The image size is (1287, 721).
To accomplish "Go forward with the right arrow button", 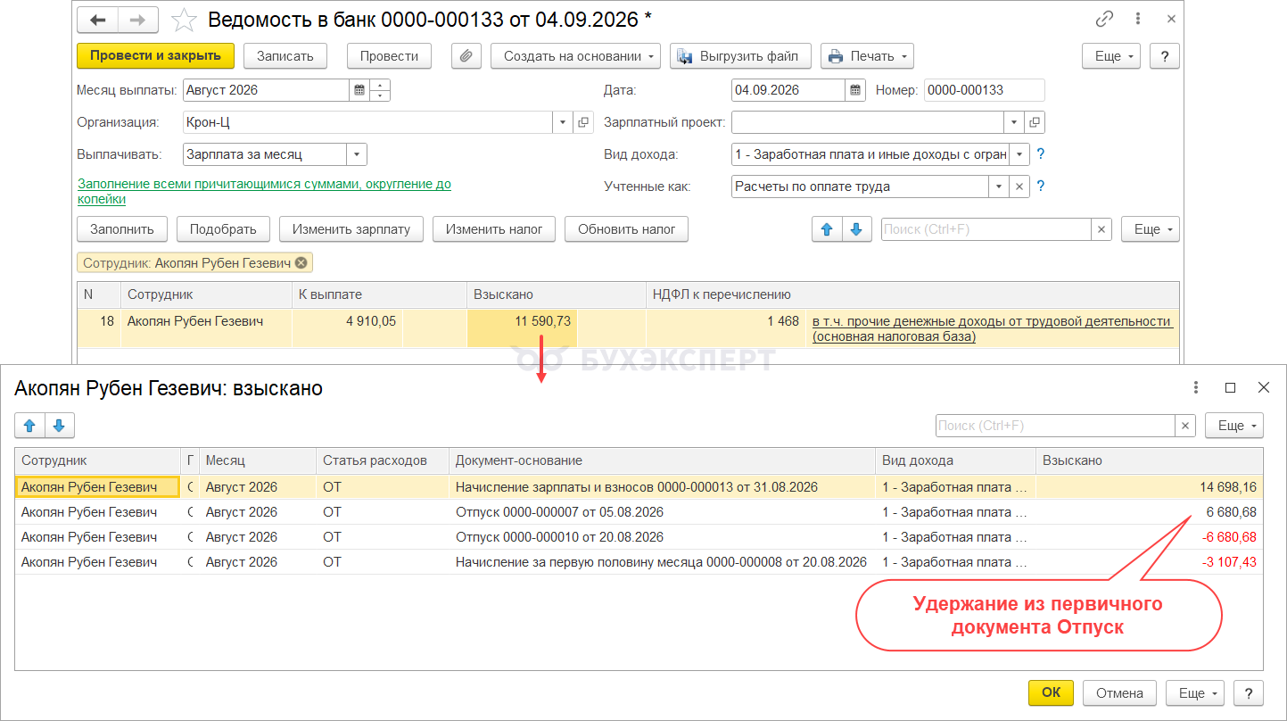I will [x=138, y=19].
